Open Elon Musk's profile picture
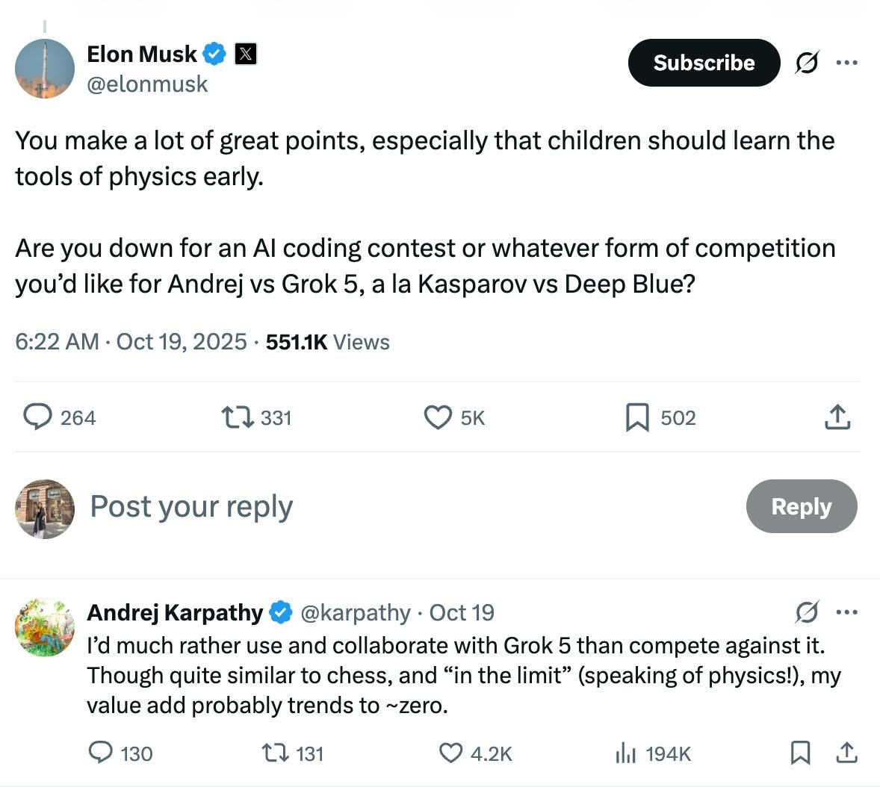The height and width of the screenshot is (787, 880). (x=45, y=69)
